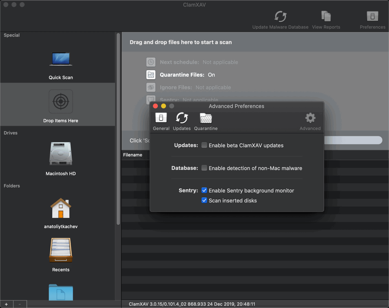Click Update Malware Database toolbar icon
Screen dimensions: 389x308
(x=281, y=16)
